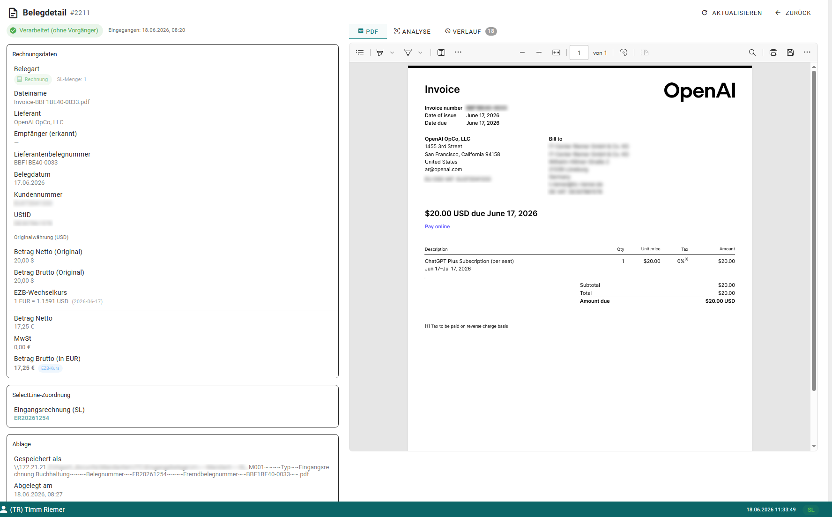Image resolution: width=832 pixels, height=517 pixels.
Task: Click the reverse charge footnote text
Action: [466, 326]
